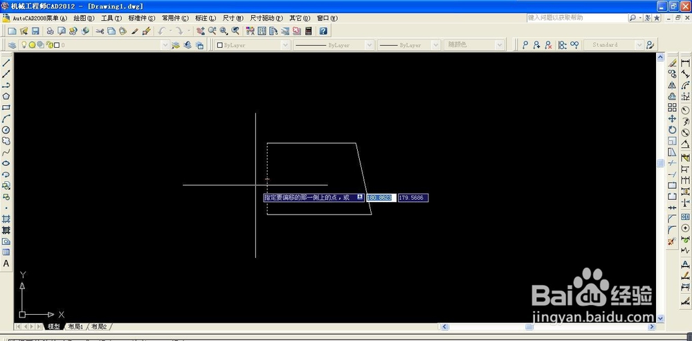Open the Standard style dropdown

click(x=639, y=45)
